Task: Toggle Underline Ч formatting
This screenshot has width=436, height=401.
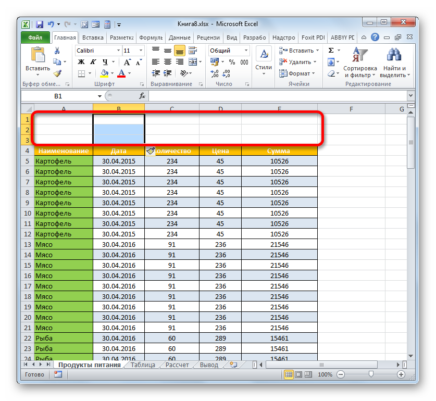Action: [x=105, y=62]
